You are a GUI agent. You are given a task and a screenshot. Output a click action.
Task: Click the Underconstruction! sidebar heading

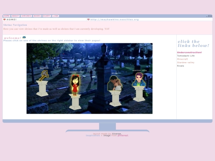[190, 52]
